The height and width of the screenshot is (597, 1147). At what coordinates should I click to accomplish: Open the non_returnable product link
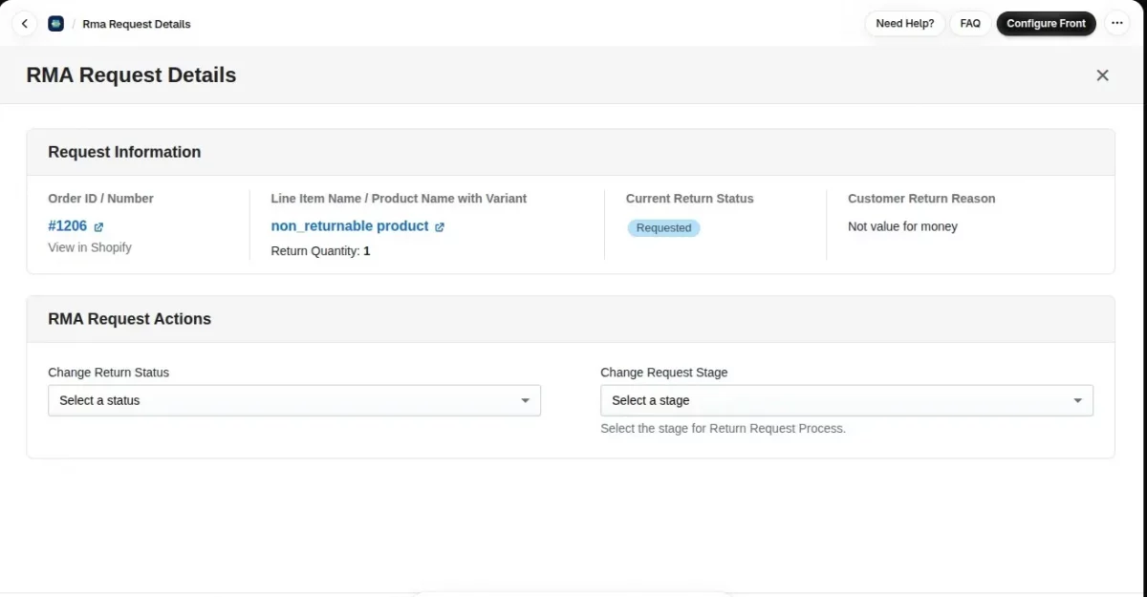click(x=350, y=226)
